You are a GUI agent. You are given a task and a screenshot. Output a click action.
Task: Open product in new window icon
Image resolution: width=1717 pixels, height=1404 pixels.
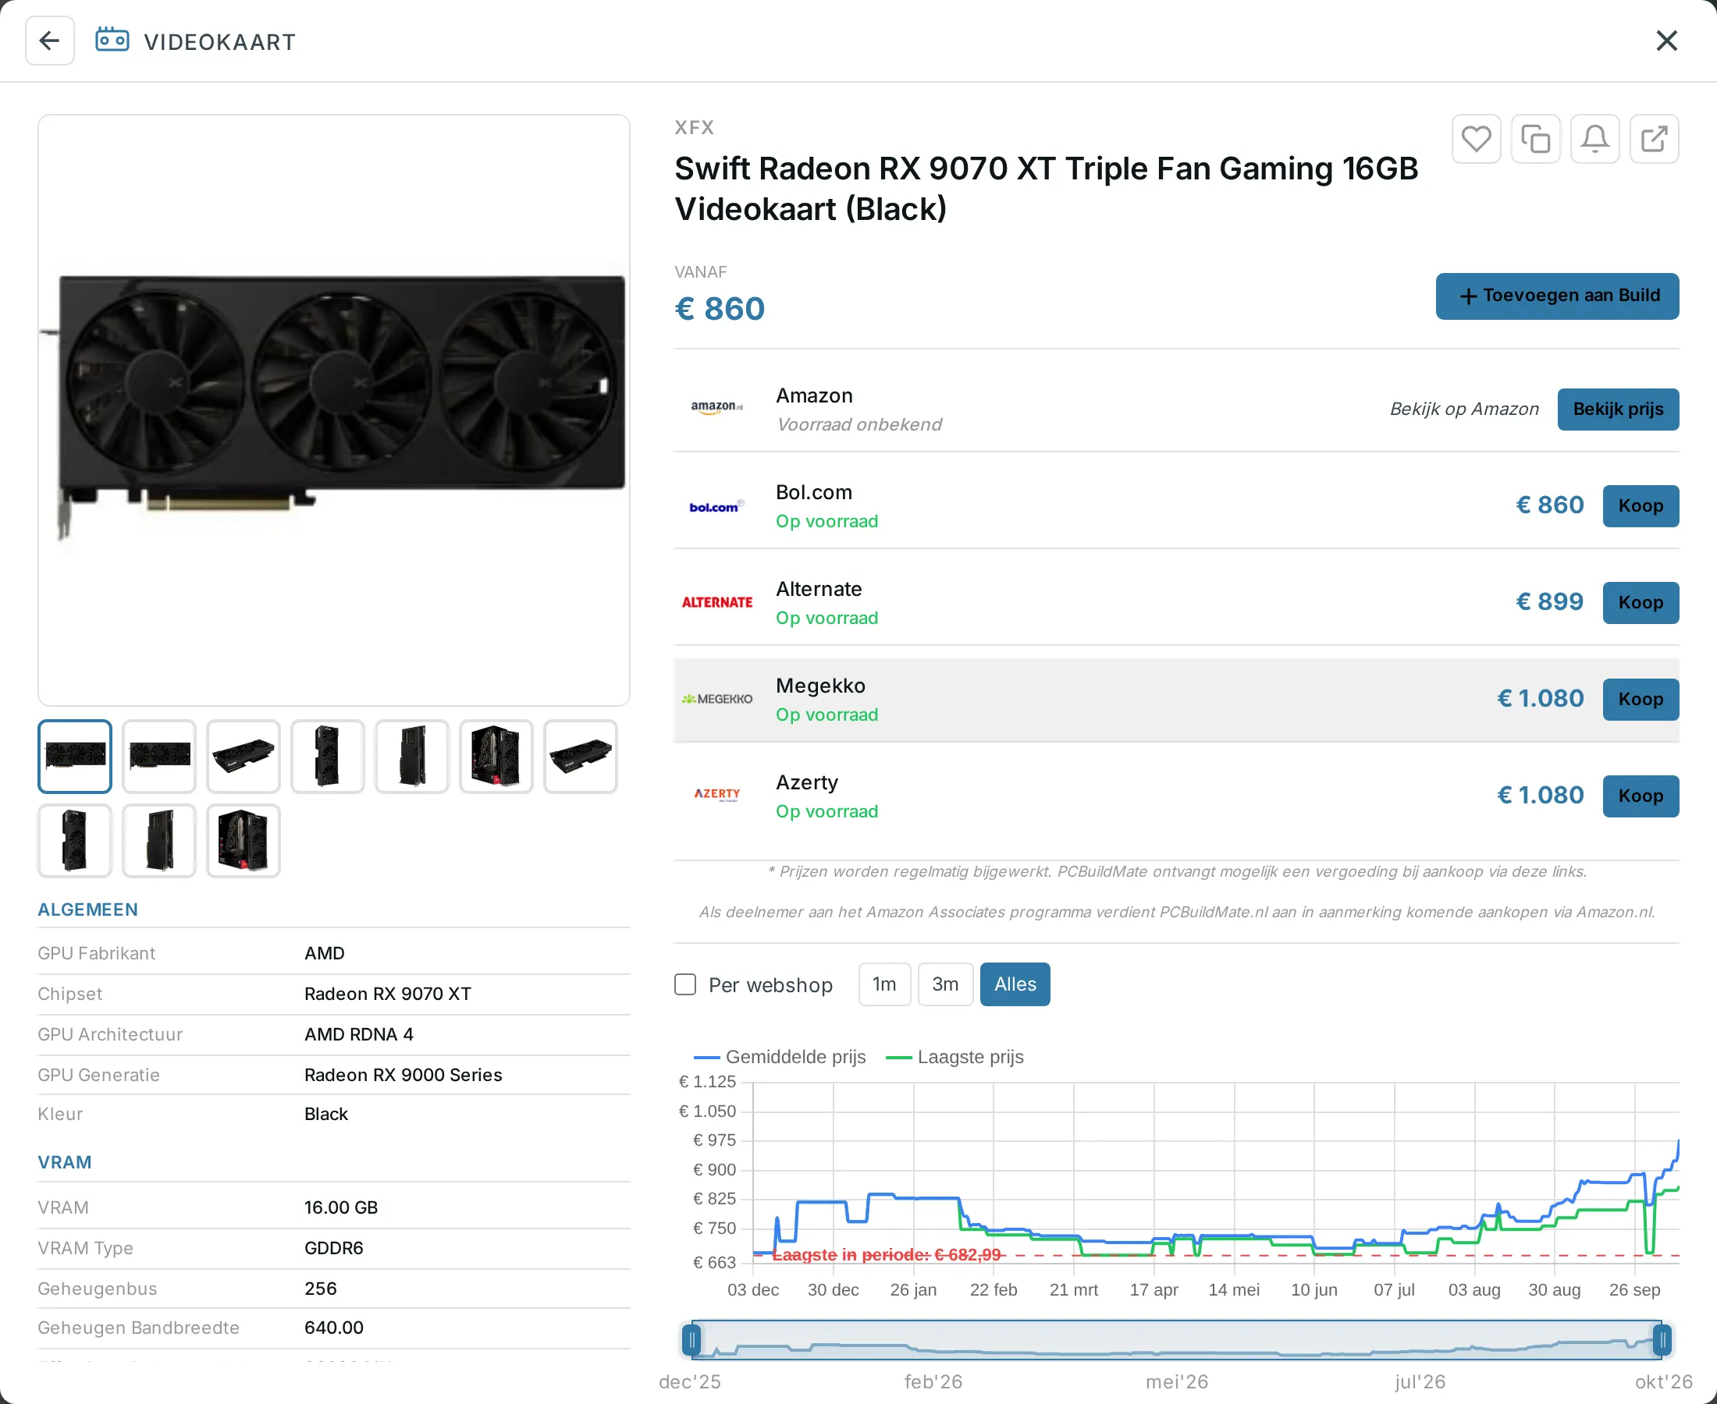tap(1653, 139)
